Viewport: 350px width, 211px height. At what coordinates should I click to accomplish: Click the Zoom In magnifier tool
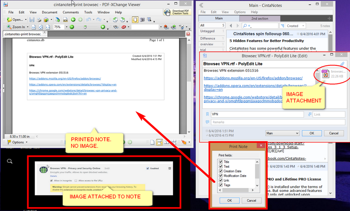pos(9,27)
